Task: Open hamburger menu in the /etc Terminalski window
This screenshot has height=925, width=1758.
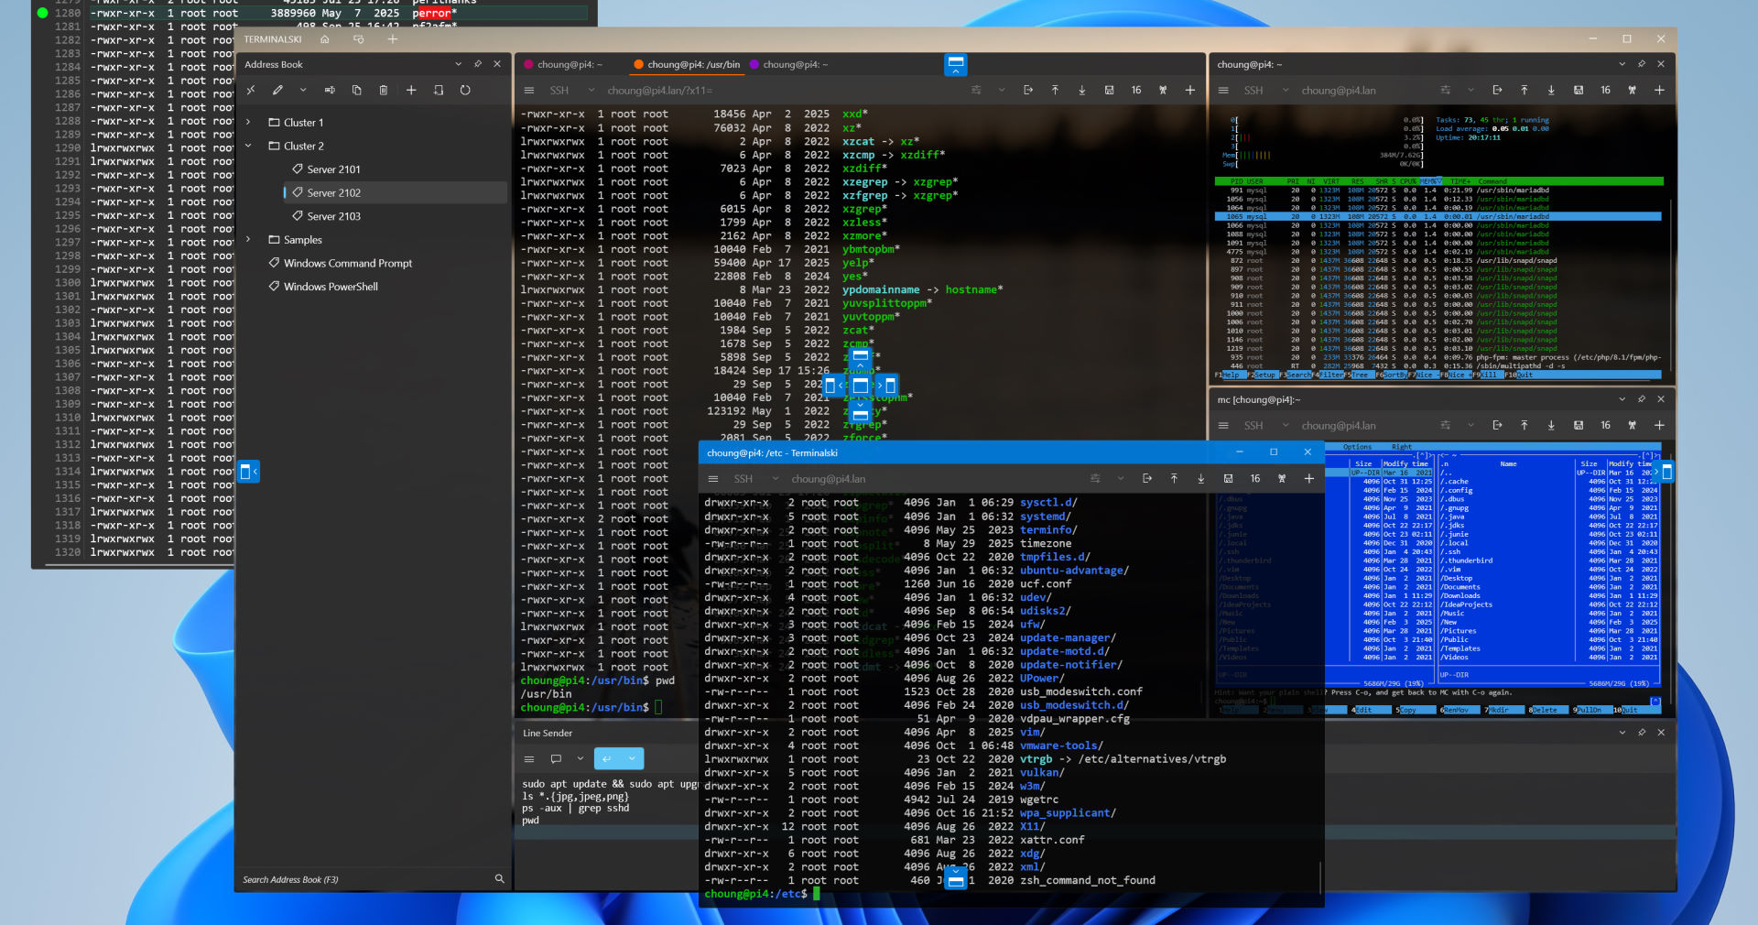Action: click(x=713, y=479)
